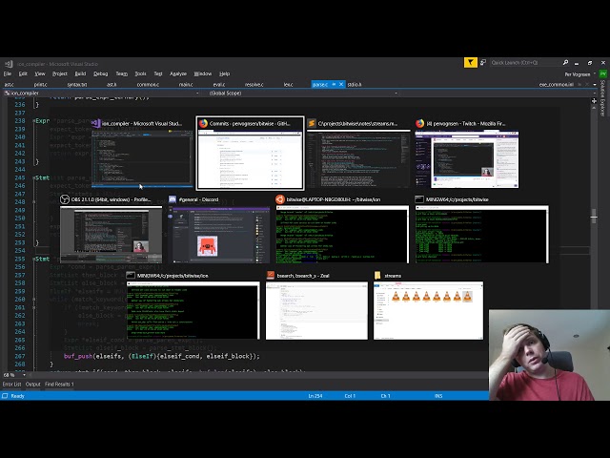Open the Team menu
This screenshot has height=458, width=610.
click(x=121, y=73)
